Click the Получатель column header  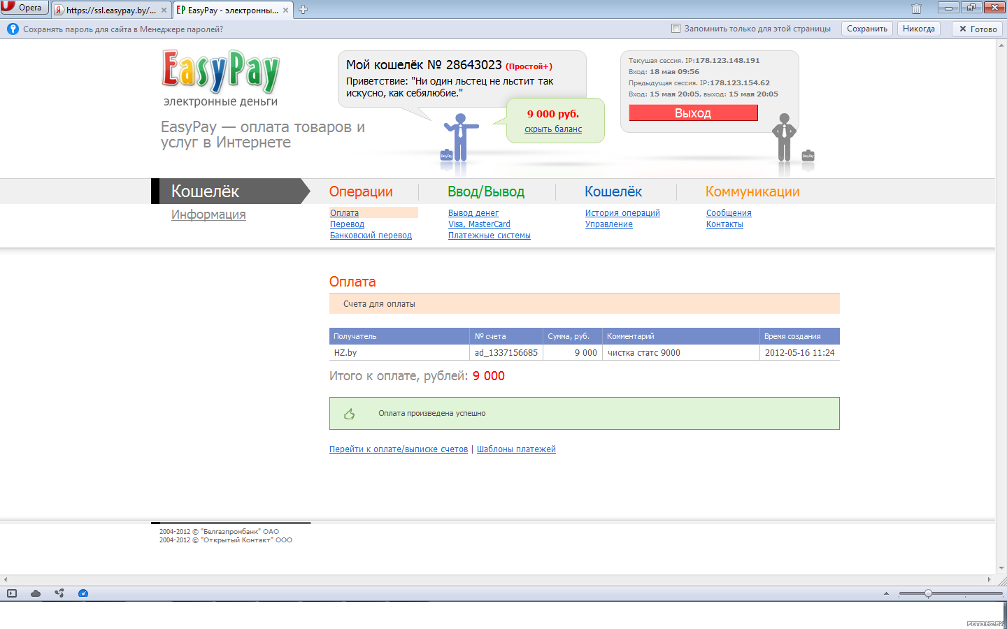399,336
